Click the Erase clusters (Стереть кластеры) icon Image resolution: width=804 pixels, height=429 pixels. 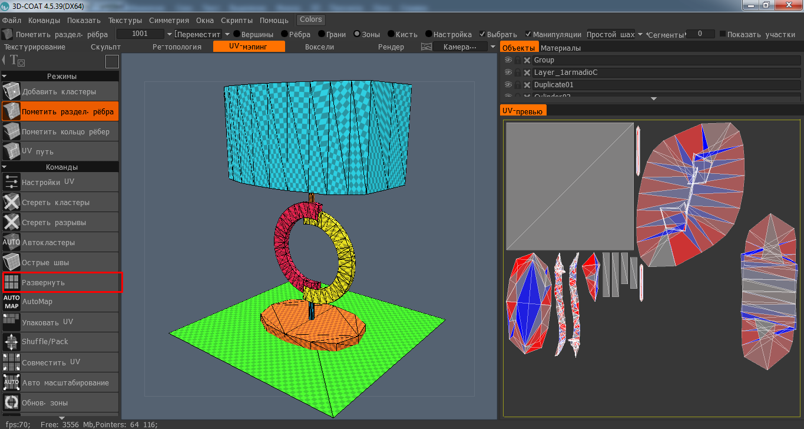click(11, 203)
